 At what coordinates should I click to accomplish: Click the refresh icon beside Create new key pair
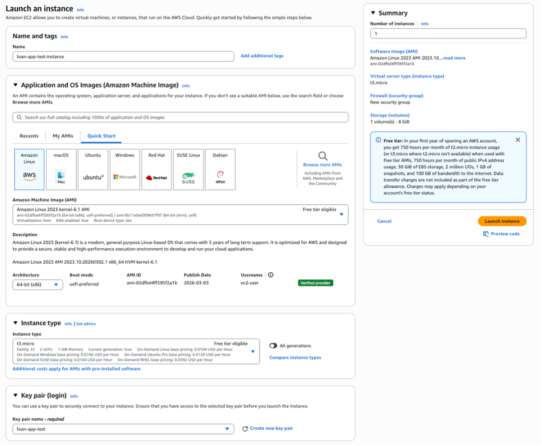click(x=246, y=429)
